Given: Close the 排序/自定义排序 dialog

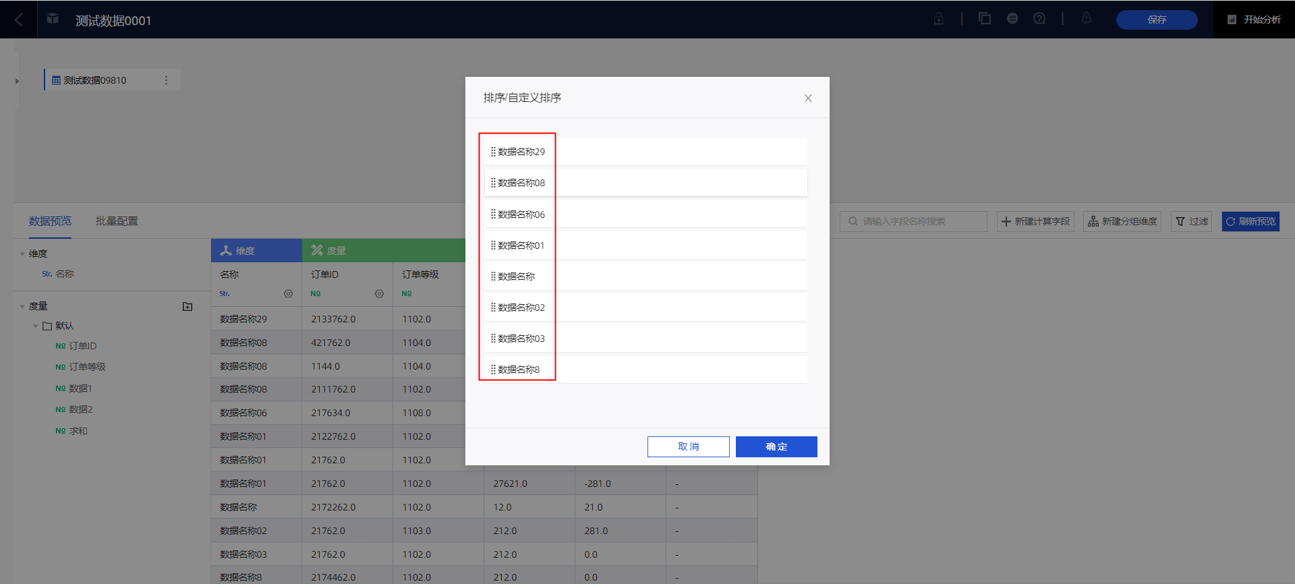Looking at the screenshot, I should 808,98.
